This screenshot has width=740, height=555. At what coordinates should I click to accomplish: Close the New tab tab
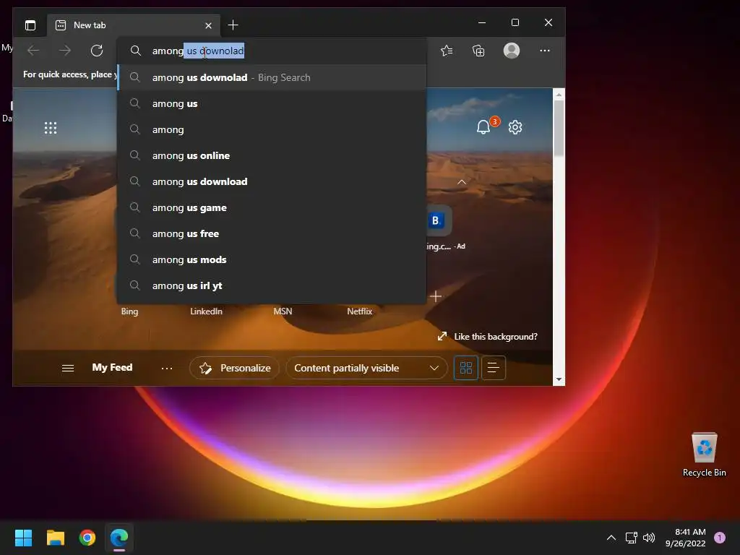click(208, 25)
